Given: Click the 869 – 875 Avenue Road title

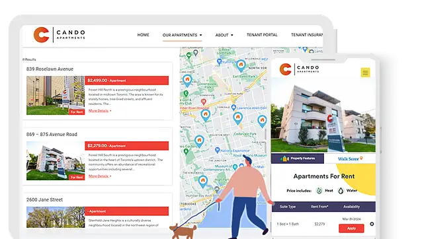Looking at the screenshot, I should 52,134.
